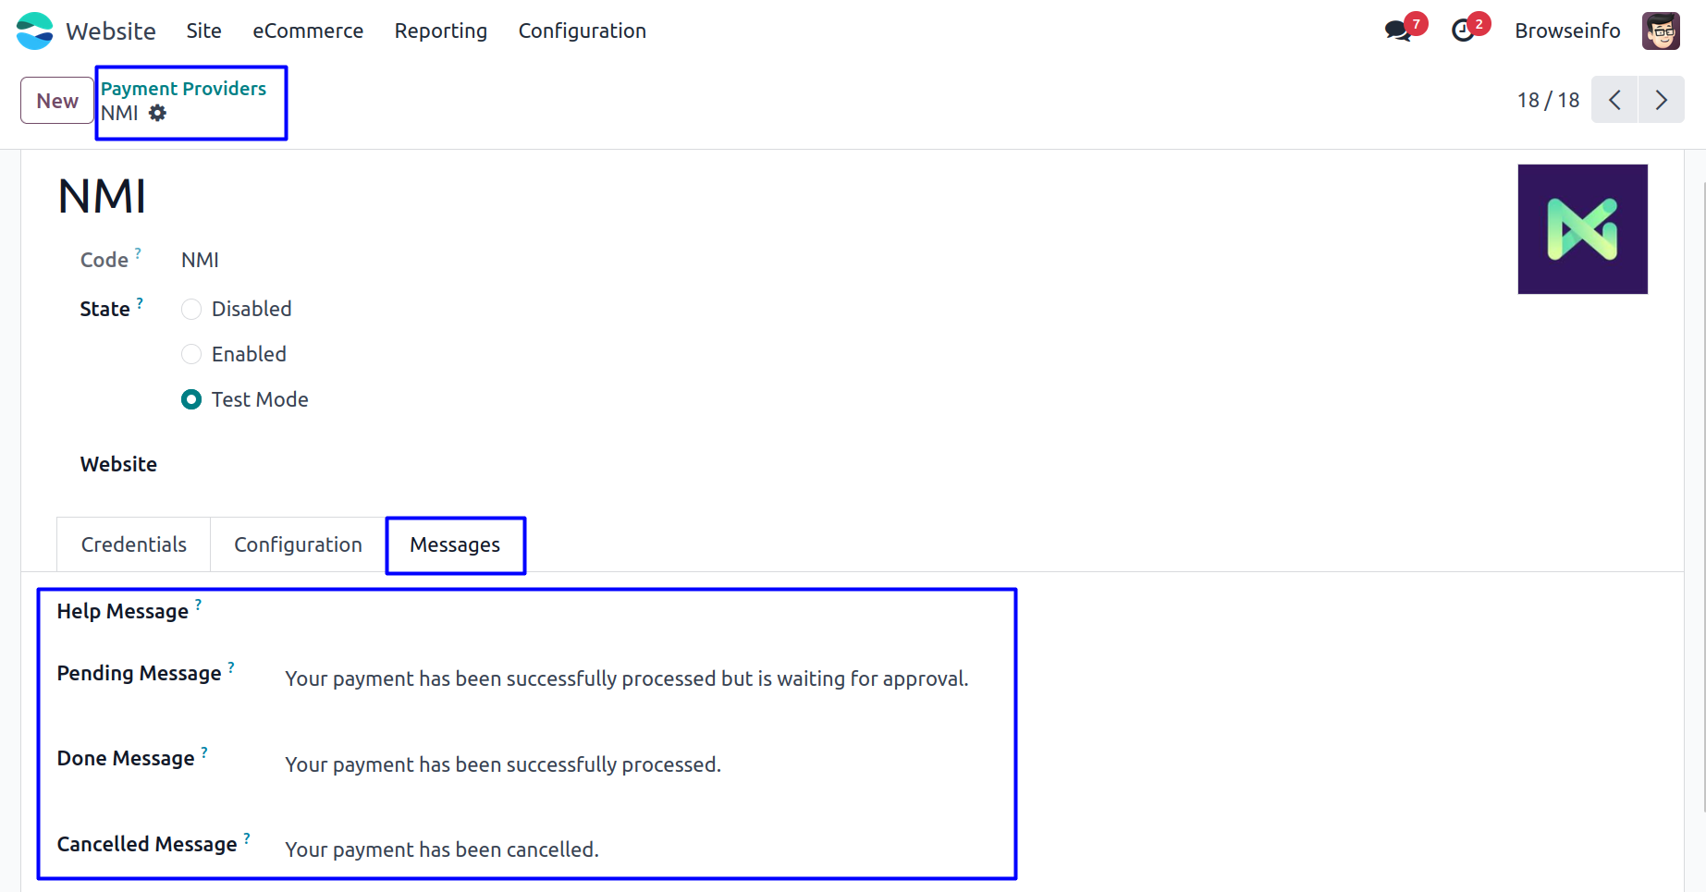Viewport: 1706px width, 892px height.
Task: Open the Configuration top menu
Action: 583,31
